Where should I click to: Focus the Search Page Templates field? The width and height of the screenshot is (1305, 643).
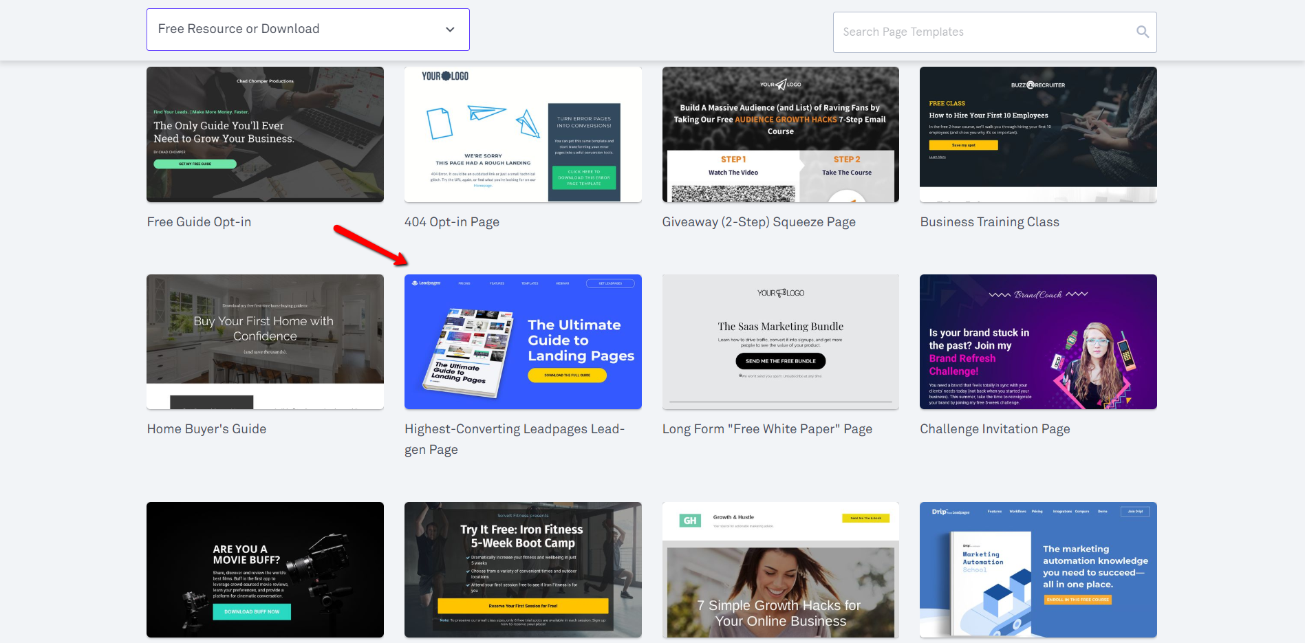[x=984, y=32]
